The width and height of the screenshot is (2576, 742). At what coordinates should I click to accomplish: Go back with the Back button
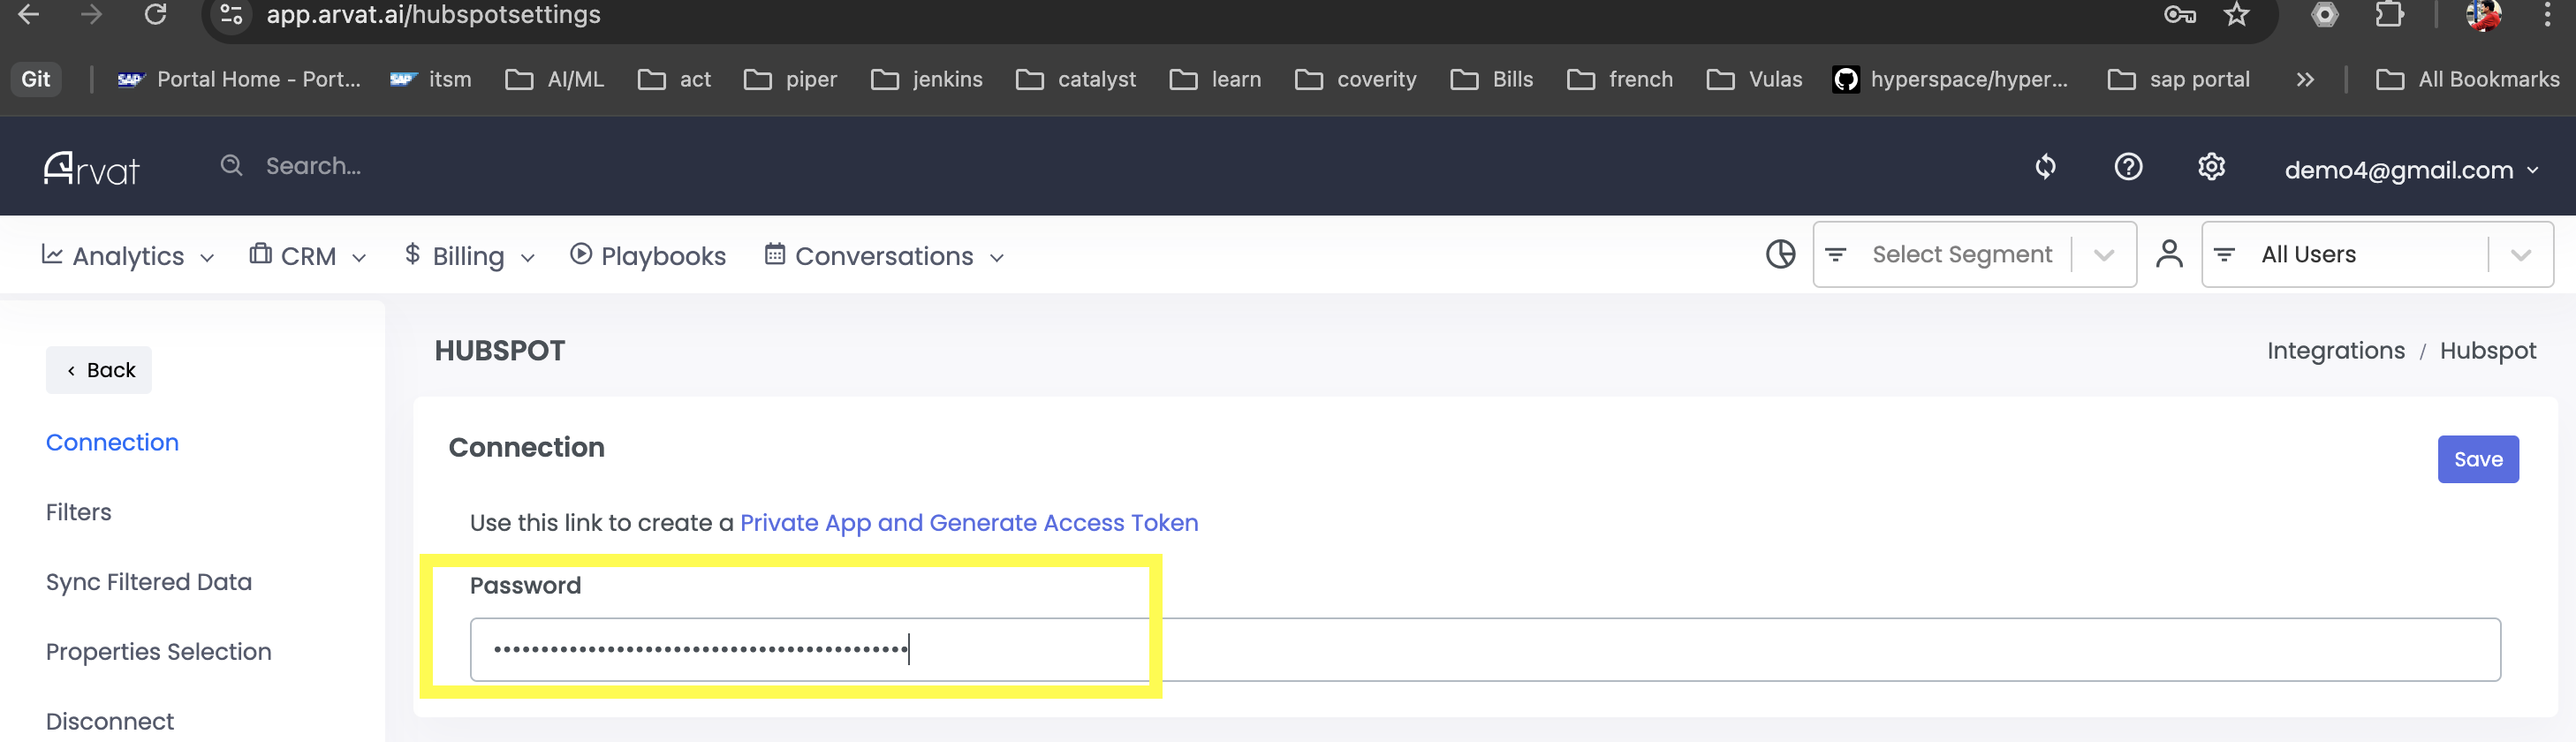point(99,370)
